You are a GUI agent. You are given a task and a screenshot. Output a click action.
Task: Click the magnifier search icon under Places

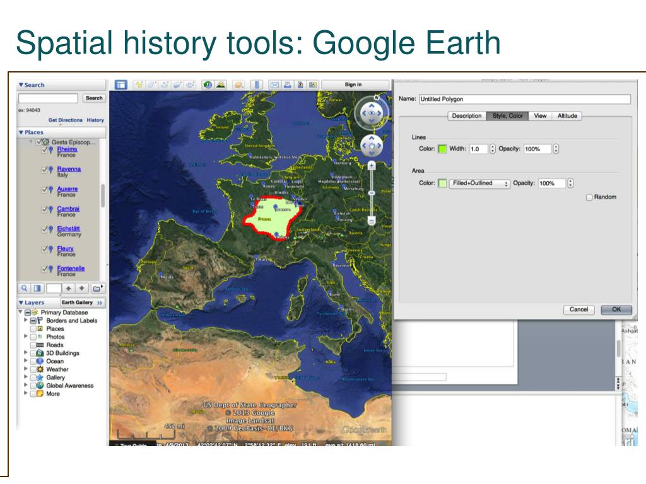(x=24, y=288)
